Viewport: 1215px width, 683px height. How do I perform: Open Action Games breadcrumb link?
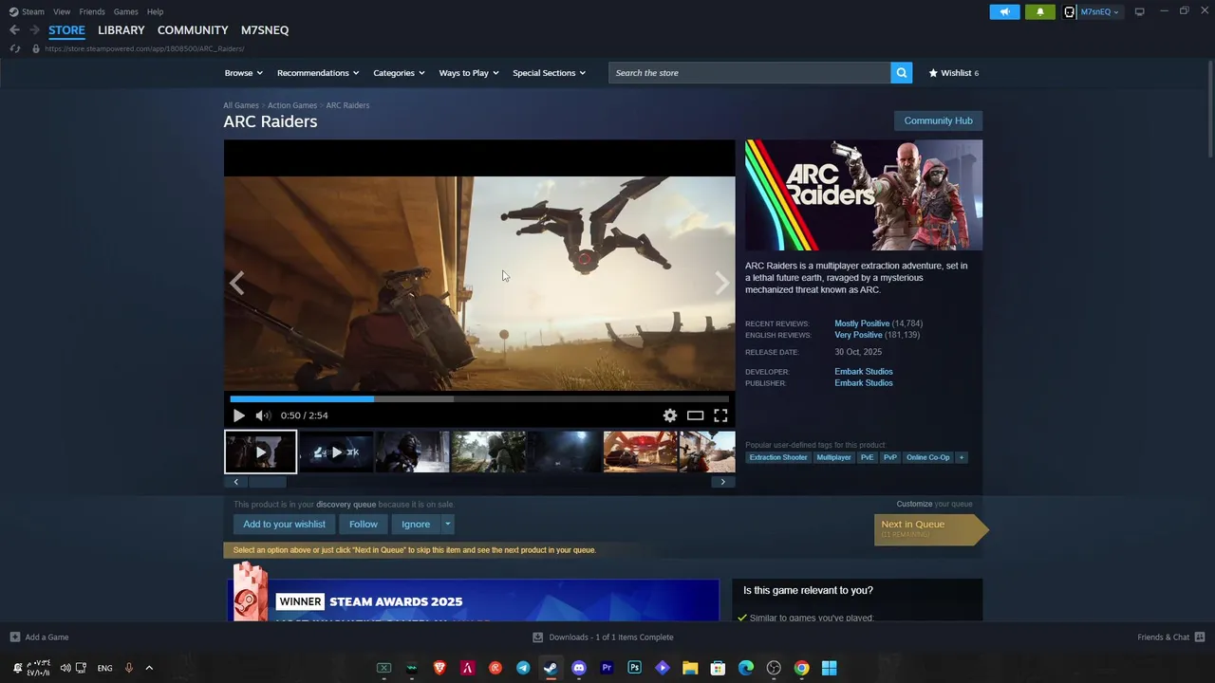click(292, 105)
